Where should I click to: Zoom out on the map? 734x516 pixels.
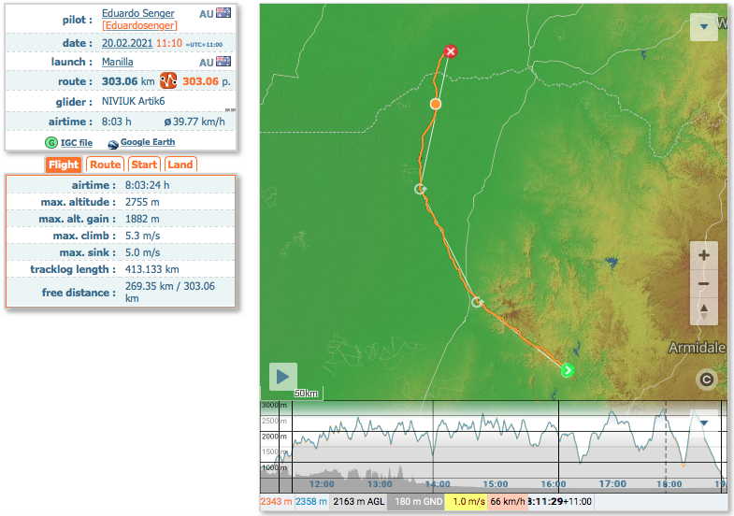[x=703, y=284]
